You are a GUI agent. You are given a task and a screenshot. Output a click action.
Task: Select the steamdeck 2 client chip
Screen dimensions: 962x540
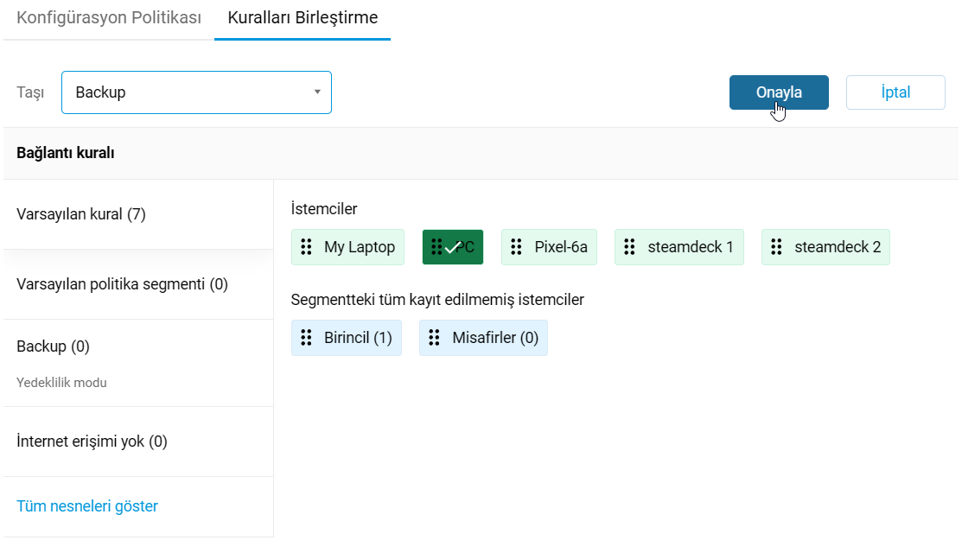point(825,247)
